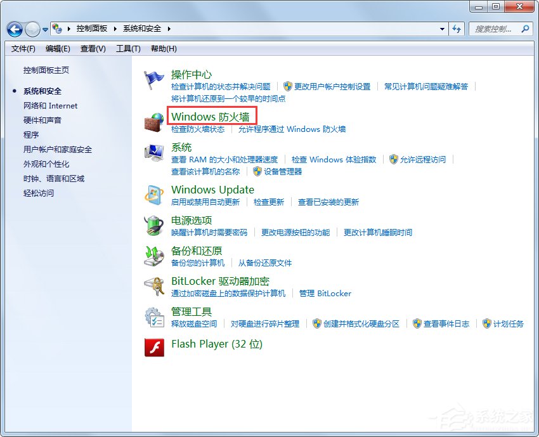Select the 电源选项 battery icon
The image size is (539, 437).
click(x=153, y=226)
